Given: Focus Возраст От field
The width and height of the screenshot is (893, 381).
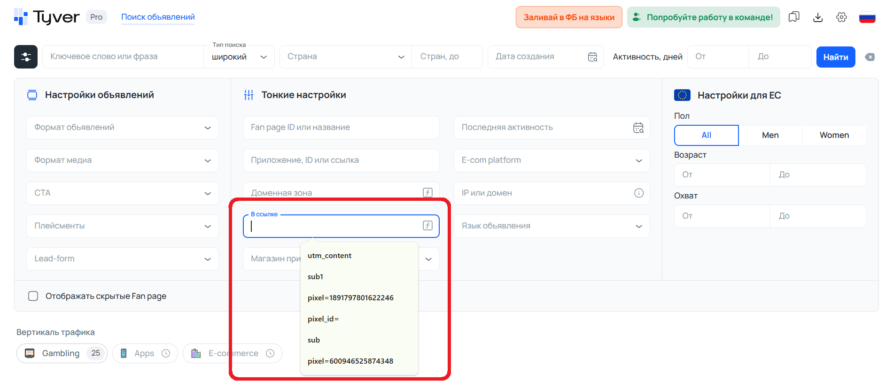Looking at the screenshot, I should 722,175.
